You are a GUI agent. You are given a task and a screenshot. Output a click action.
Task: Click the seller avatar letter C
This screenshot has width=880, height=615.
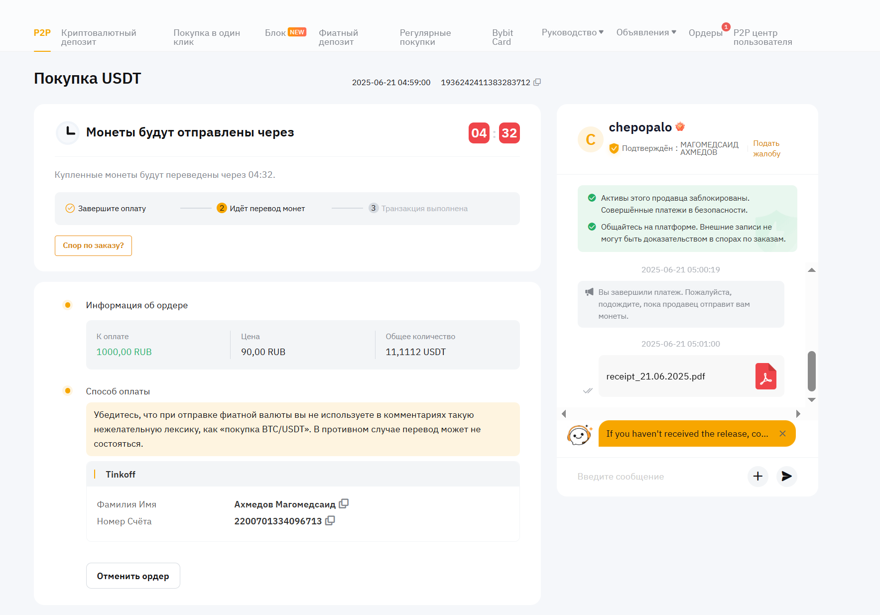(x=591, y=139)
